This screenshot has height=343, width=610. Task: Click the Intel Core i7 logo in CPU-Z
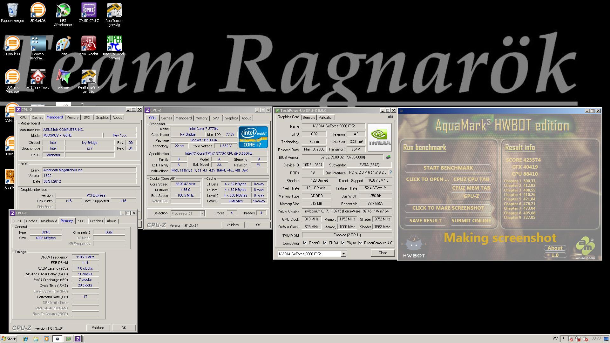[253, 137]
